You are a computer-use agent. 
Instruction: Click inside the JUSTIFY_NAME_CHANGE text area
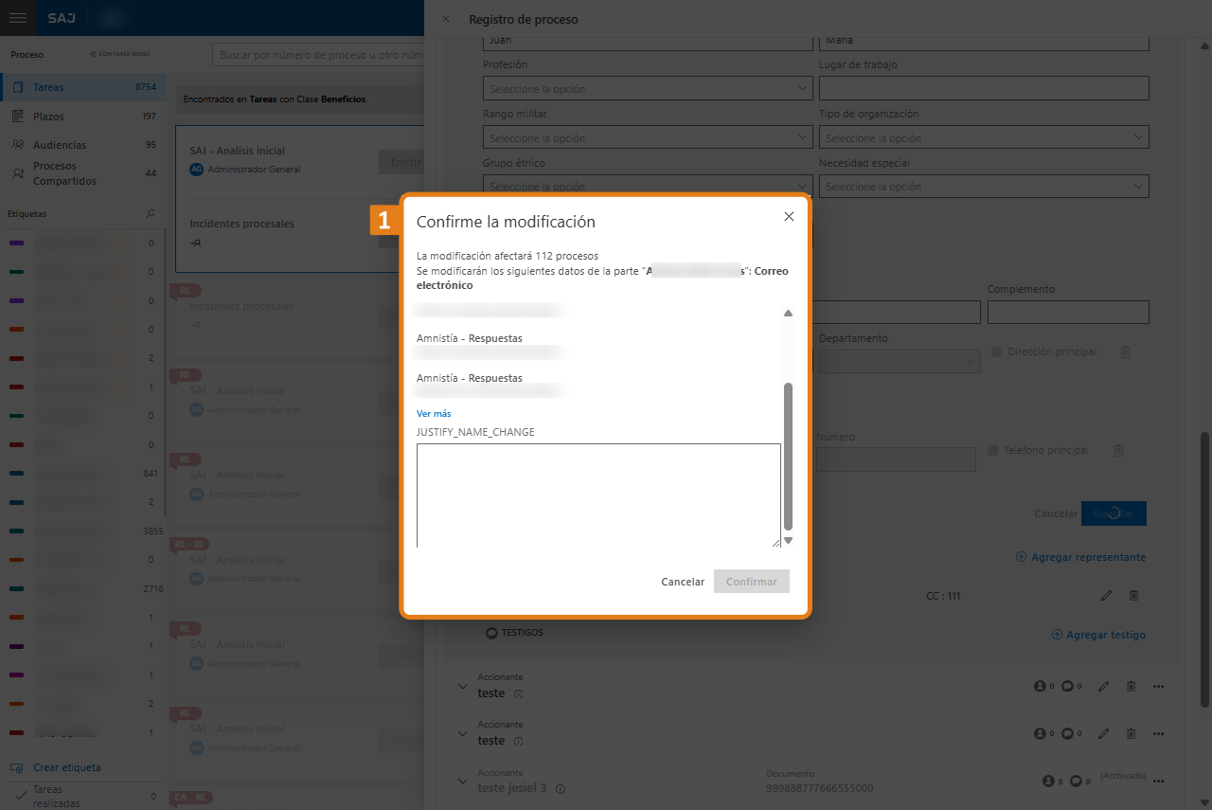pos(598,495)
